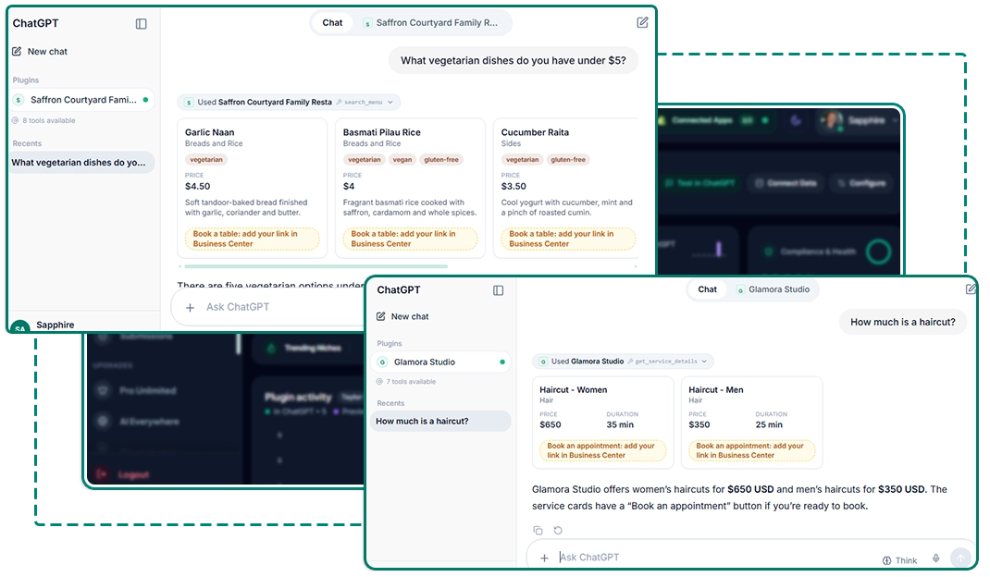Screen dimensions: 990x577
Task: Click 'Connect Data' in the dark dashboard behind
Action: tap(786, 183)
